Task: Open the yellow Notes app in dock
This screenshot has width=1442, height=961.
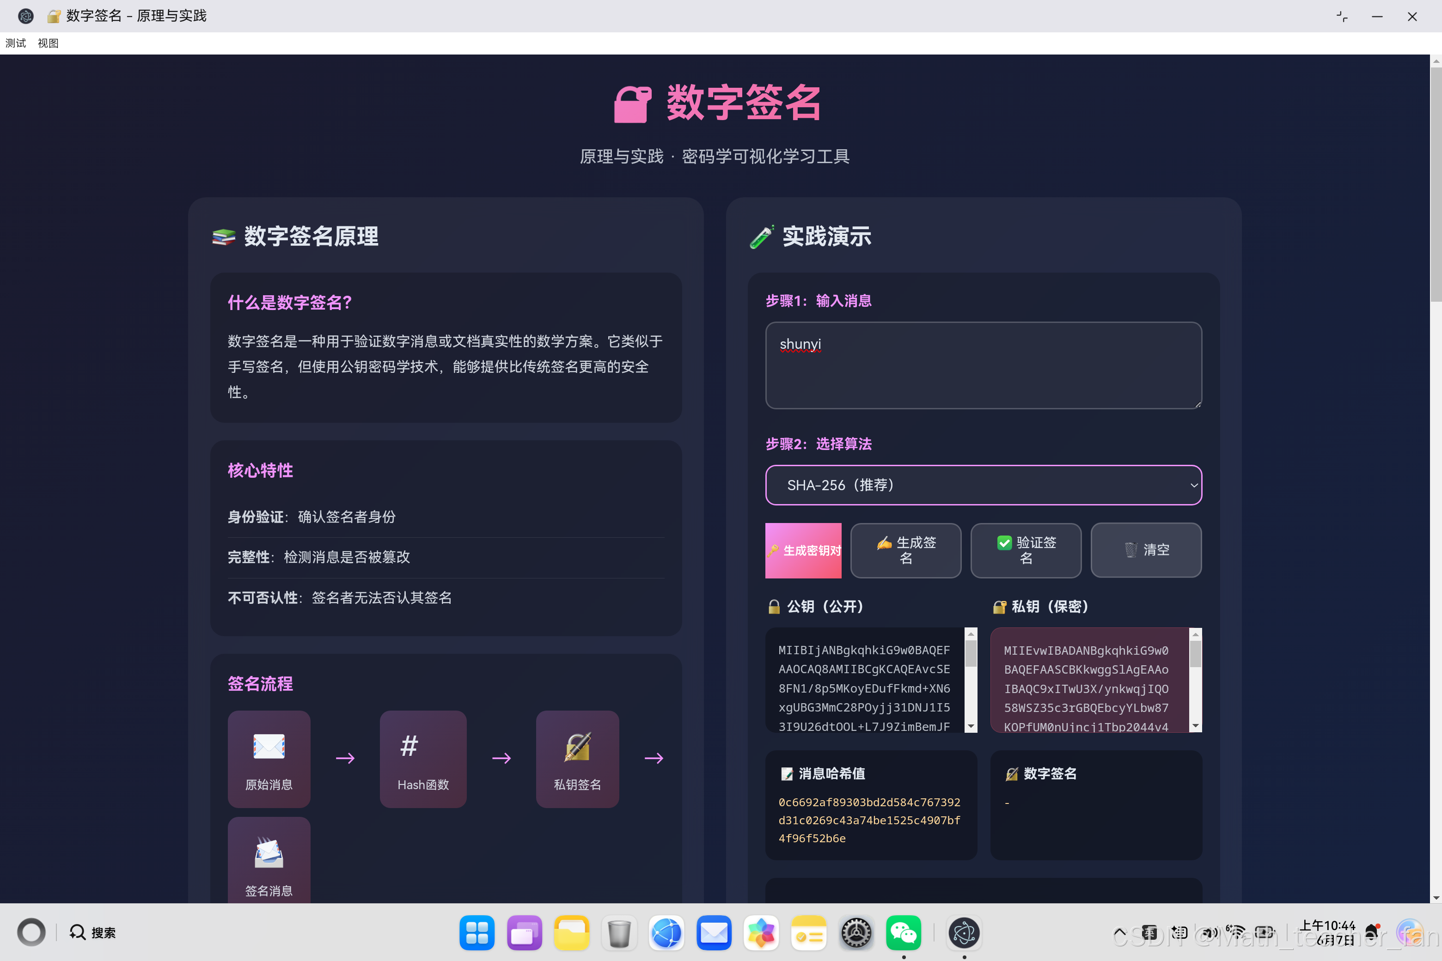Action: pyautogui.click(x=809, y=933)
